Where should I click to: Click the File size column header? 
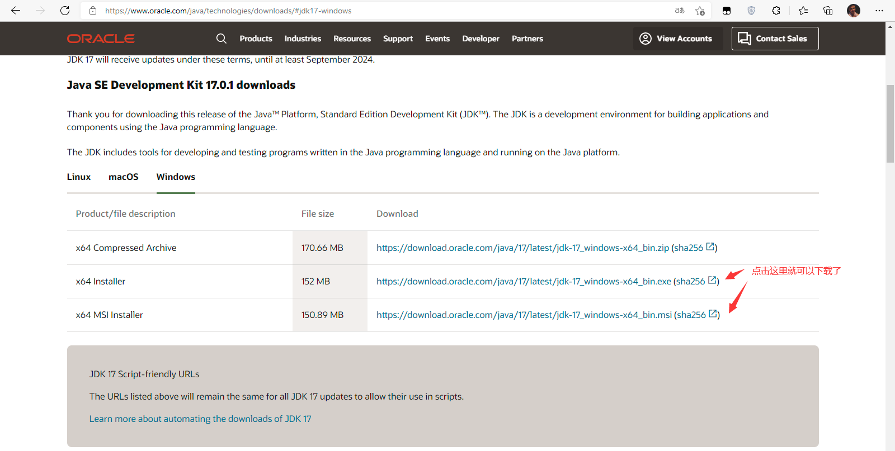[x=318, y=213]
